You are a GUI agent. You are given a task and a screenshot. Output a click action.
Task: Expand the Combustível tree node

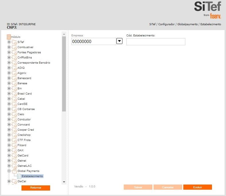click(9, 47)
